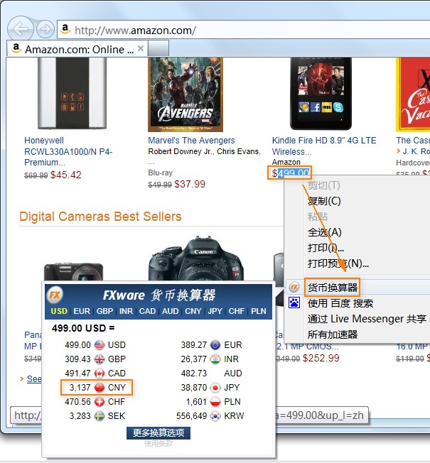Click the $252.99 camera price

[x=321, y=358]
